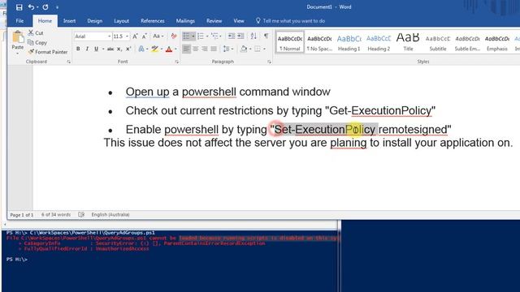Redo or repeat the last action
The width and height of the screenshot is (520, 292).
(45, 7)
